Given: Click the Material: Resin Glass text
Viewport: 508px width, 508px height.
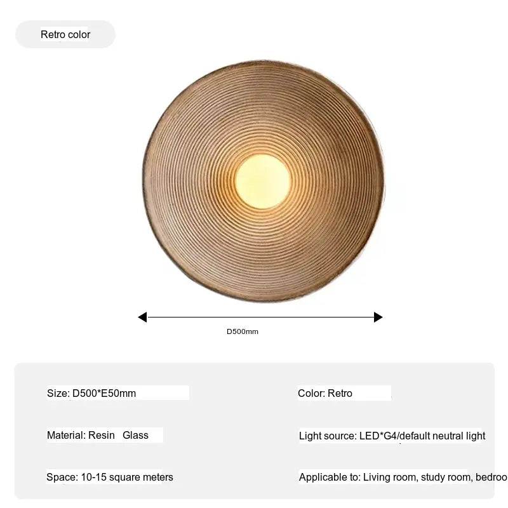Looking at the screenshot, I should click(98, 435).
